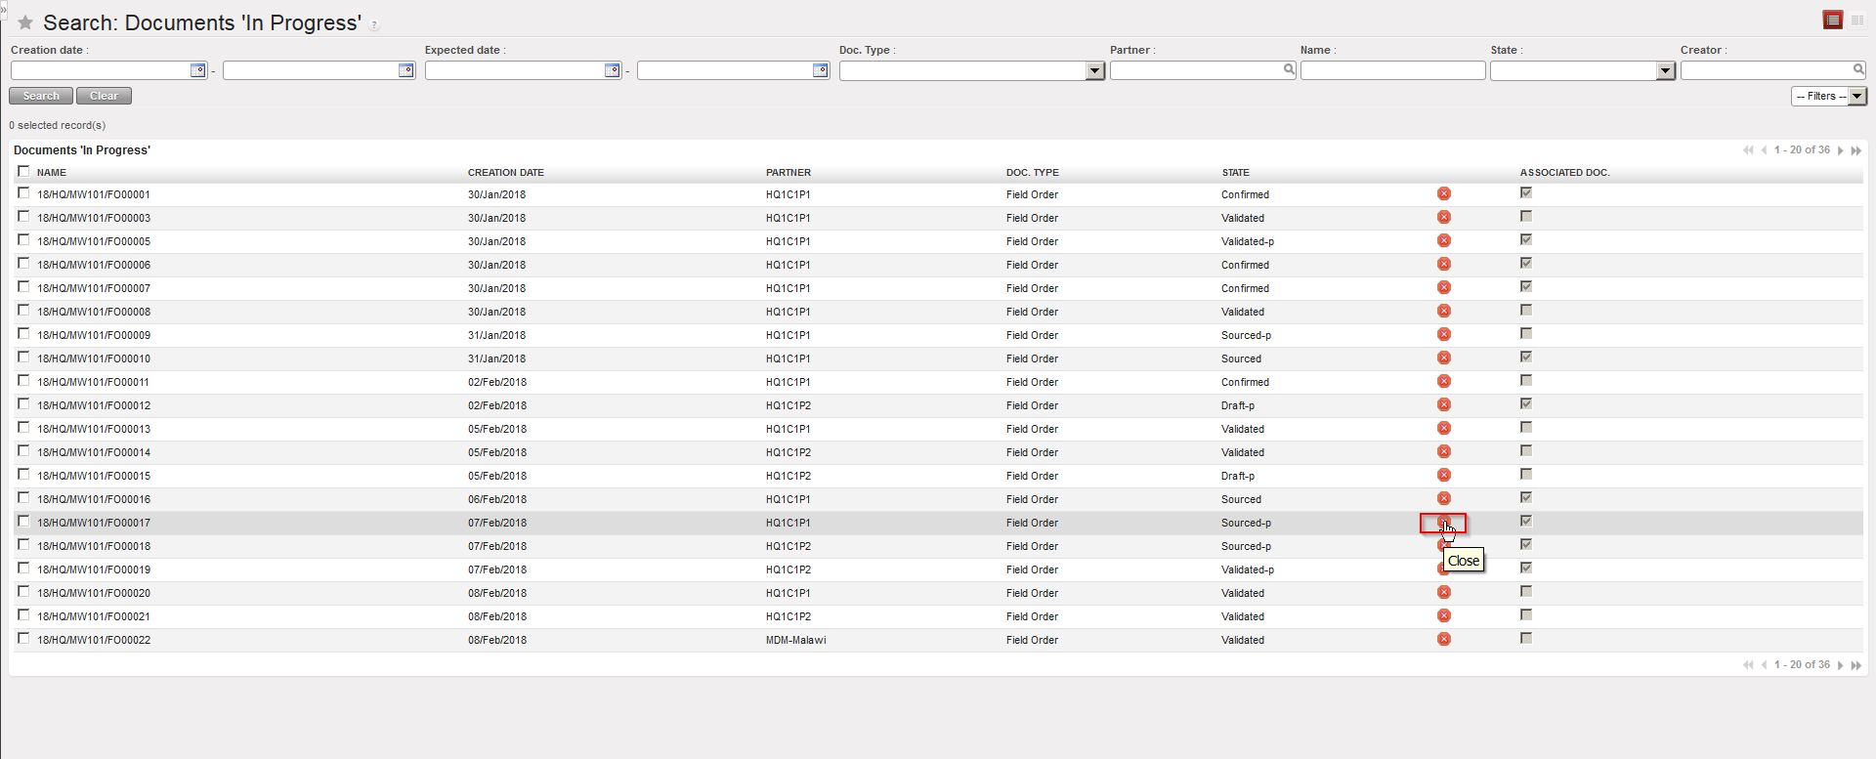Screen dimensions: 1876x759
Task: Click into the Name input field
Action: [x=1391, y=70]
